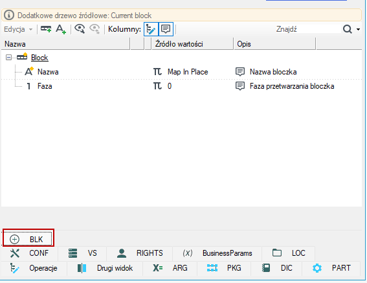Click the Nazwa bloczka description
The height and width of the screenshot is (283, 367).
click(273, 72)
